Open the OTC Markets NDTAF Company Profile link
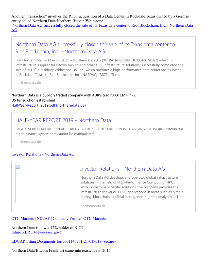Image resolution: width=207 pixels, height=268 pixels. pyautogui.click(x=59, y=219)
